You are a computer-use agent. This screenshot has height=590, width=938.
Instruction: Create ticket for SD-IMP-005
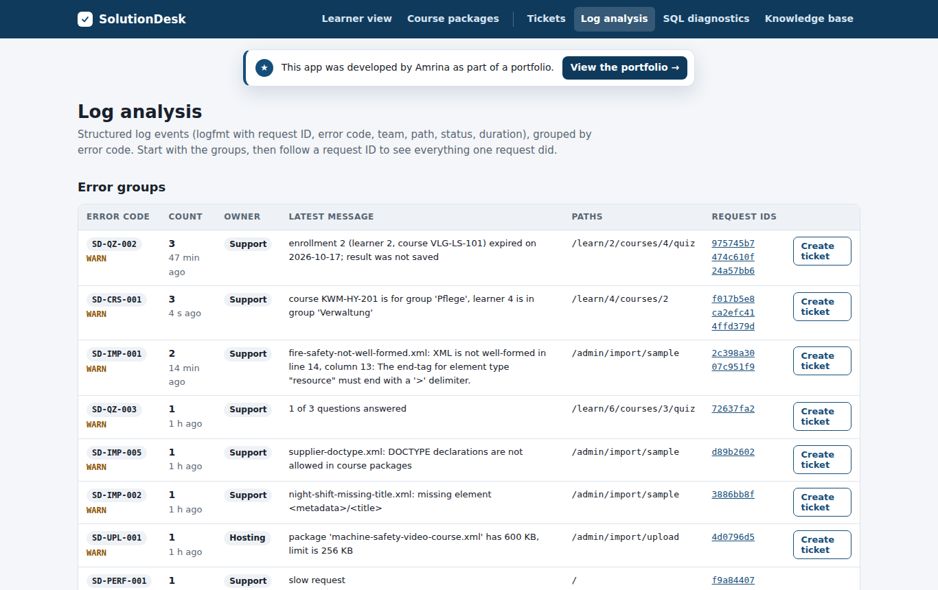pos(822,460)
